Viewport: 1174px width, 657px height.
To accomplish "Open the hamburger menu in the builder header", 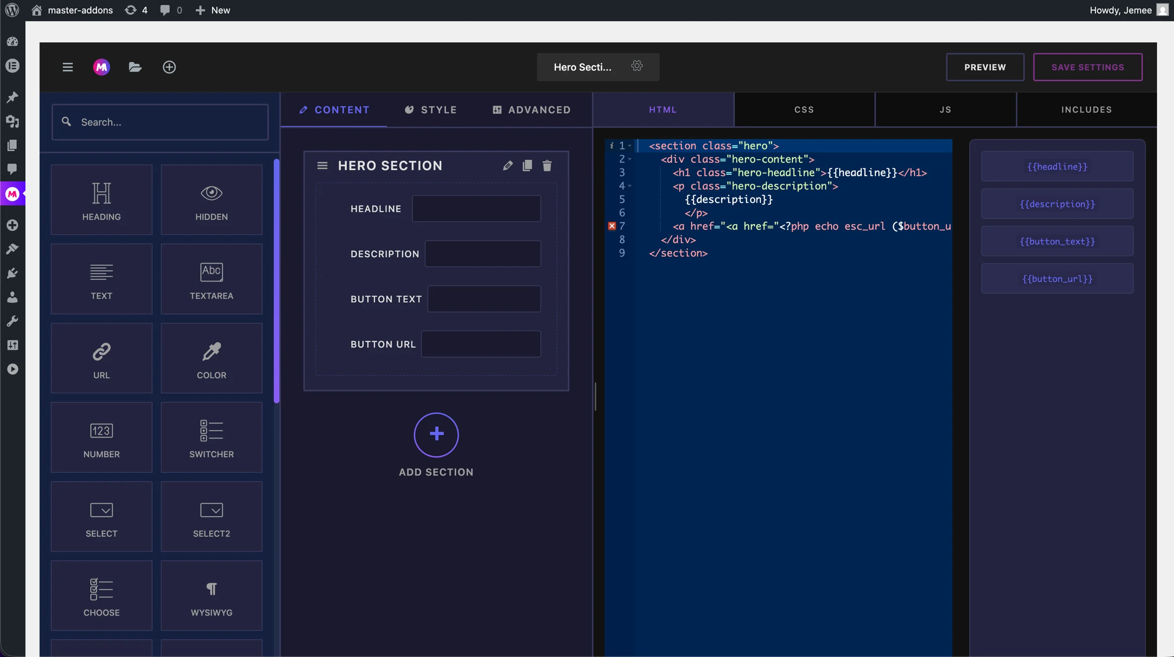I will (68, 67).
